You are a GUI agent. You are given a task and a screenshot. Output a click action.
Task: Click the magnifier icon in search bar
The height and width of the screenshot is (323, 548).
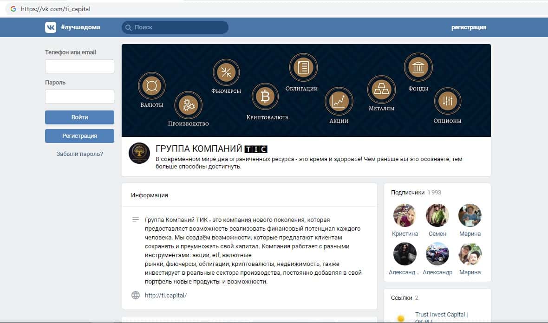pyautogui.click(x=128, y=27)
